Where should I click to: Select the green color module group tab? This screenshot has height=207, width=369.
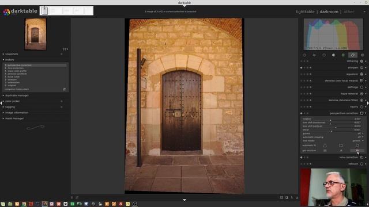(x=343, y=55)
